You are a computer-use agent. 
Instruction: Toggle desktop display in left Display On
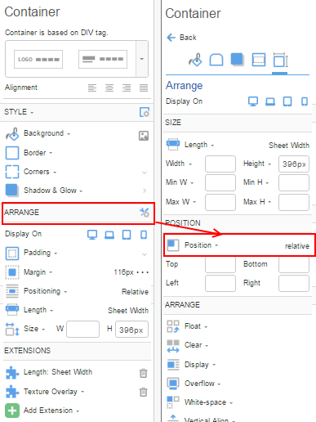point(92,235)
